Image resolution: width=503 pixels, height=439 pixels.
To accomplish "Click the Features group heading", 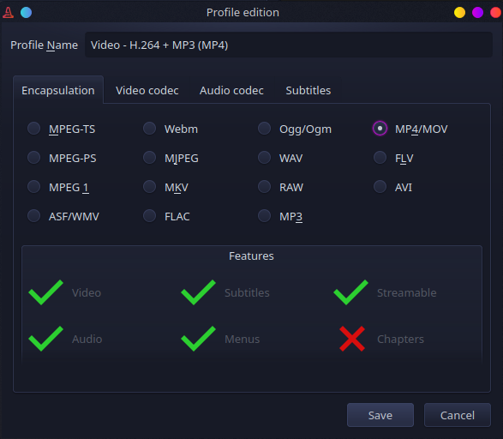I will pyautogui.click(x=252, y=256).
